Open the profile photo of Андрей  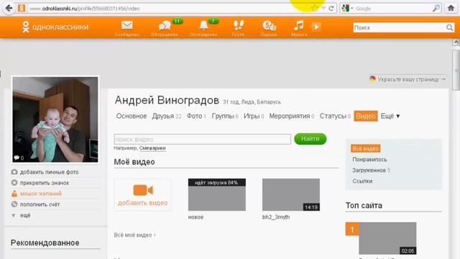click(x=55, y=119)
